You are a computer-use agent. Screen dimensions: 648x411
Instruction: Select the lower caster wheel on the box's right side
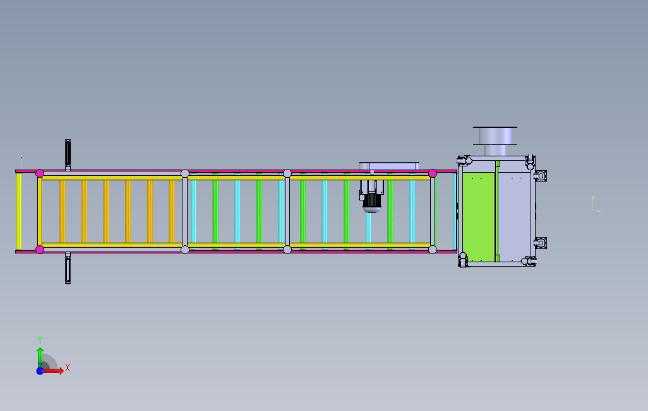540,243
